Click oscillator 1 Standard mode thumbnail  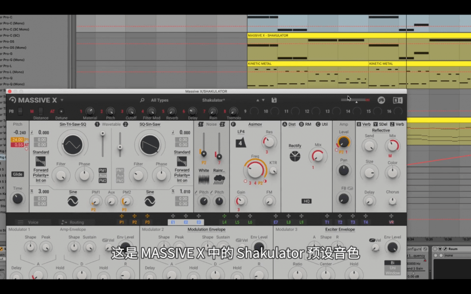(x=41, y=161)
